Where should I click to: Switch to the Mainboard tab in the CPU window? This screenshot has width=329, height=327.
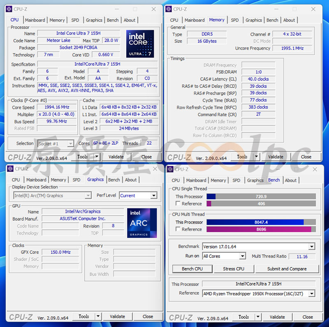[x=35, y=20]
